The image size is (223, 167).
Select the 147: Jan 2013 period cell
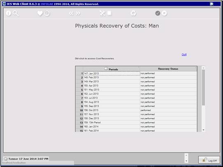point(111,73)
